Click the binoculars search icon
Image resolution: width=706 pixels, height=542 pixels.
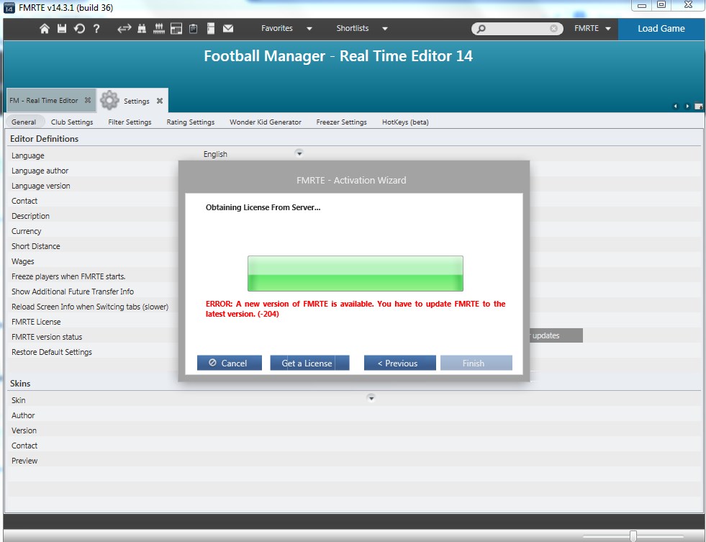142,29
